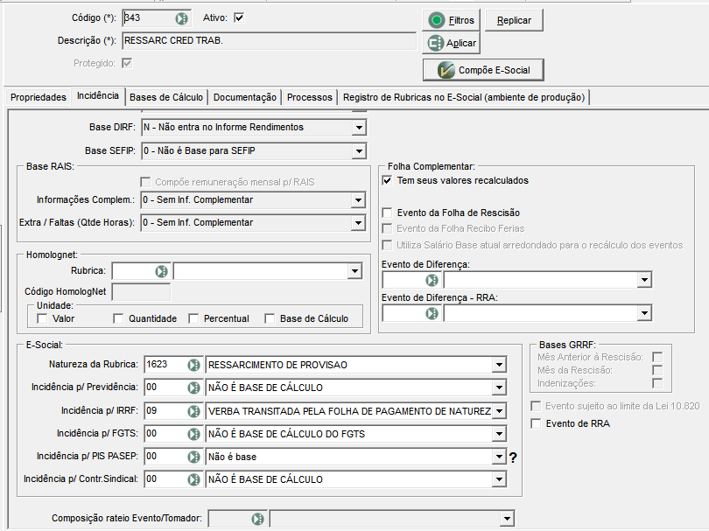Click the Incidência p/ Previdência code field 00
The width and height of the screenshot is (709, 531).
(166, 388)
